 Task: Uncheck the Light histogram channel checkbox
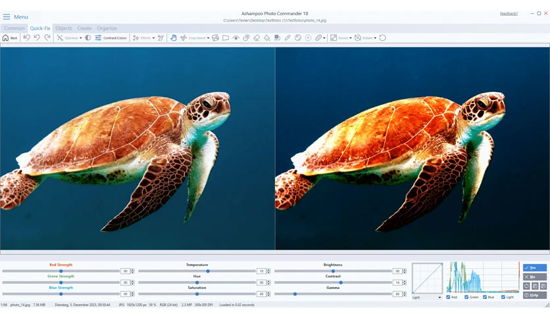[503, 297]
